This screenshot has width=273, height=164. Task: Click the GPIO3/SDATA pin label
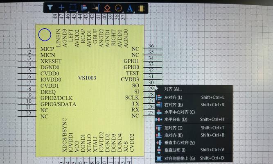click(x=59, y=104)
